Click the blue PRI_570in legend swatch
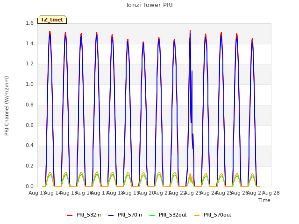This screenshot has height=224, width=299. (111, 216)
